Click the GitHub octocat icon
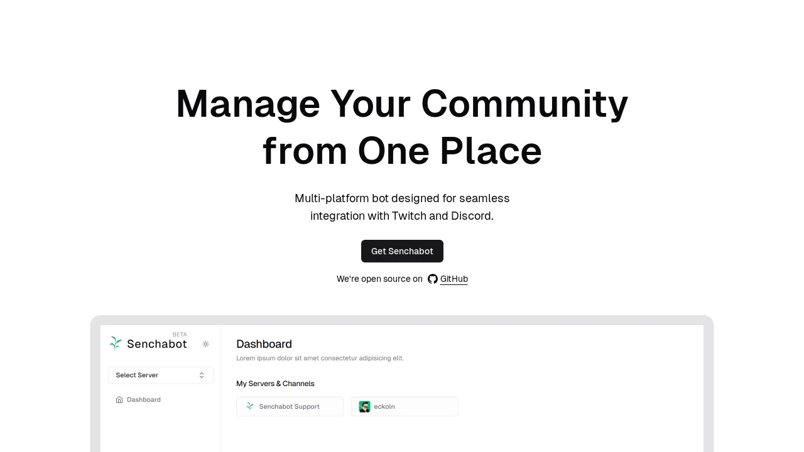 tap(433, 279)
